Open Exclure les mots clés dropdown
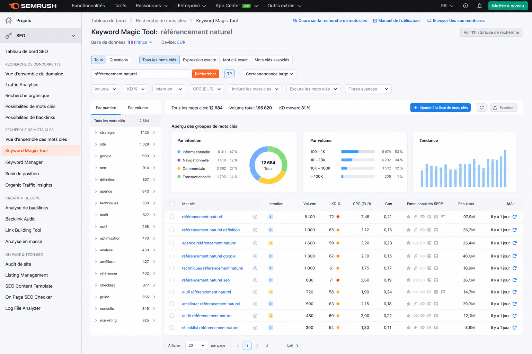Image resolution: width=532 pixels, height=354 pixels. [313, 89]
